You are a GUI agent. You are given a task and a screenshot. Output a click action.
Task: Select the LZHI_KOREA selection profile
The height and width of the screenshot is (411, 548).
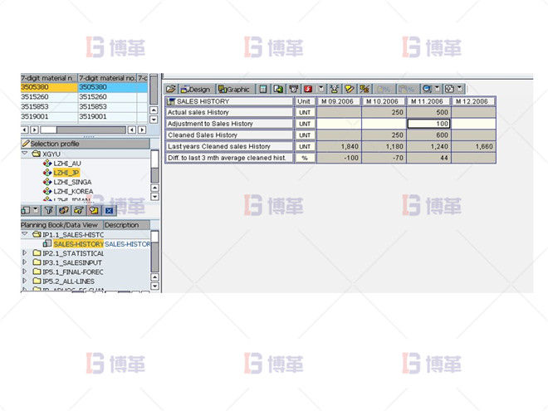71,191
